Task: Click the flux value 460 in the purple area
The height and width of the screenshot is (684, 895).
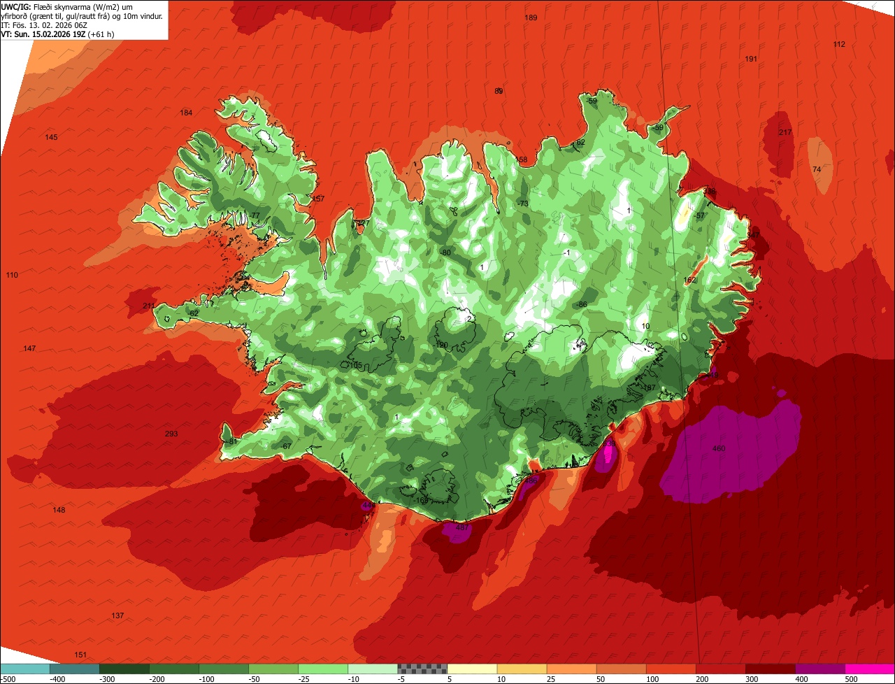Action: click(718, 448)
